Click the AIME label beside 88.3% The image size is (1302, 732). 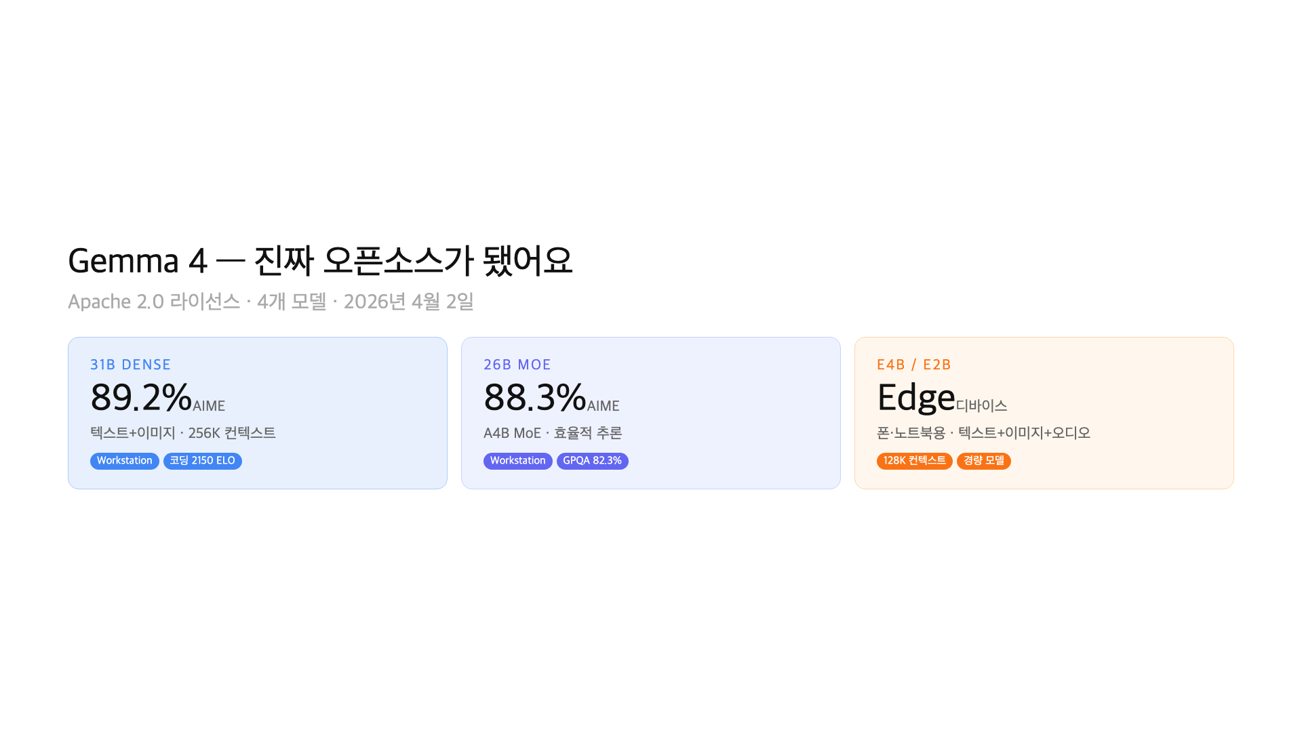(603, 406)
